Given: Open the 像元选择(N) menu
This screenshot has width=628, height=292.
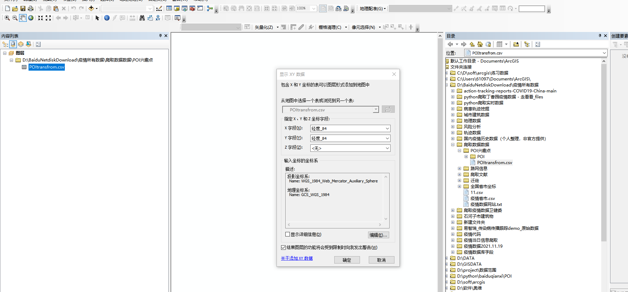Looking at the screenshot, I should pos(366,27).
